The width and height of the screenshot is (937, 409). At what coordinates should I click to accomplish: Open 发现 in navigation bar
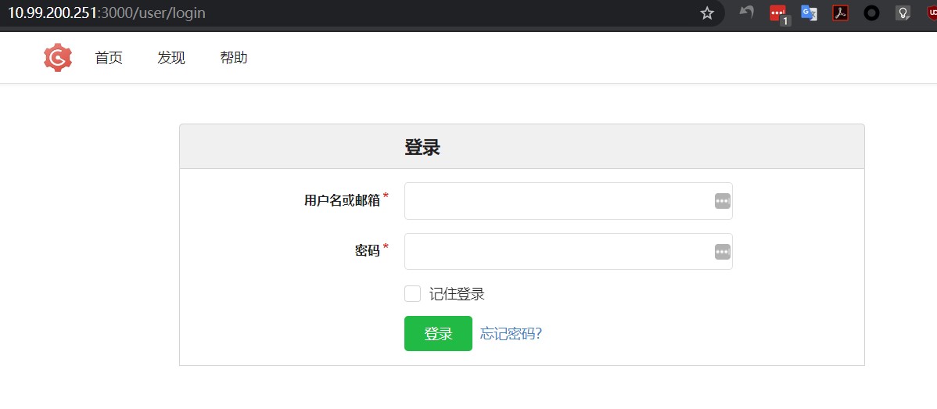pos(171,58)
